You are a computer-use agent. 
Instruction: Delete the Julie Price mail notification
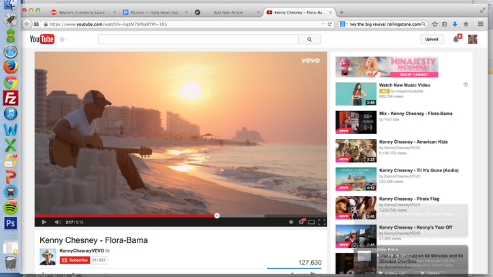pos(430,273)
